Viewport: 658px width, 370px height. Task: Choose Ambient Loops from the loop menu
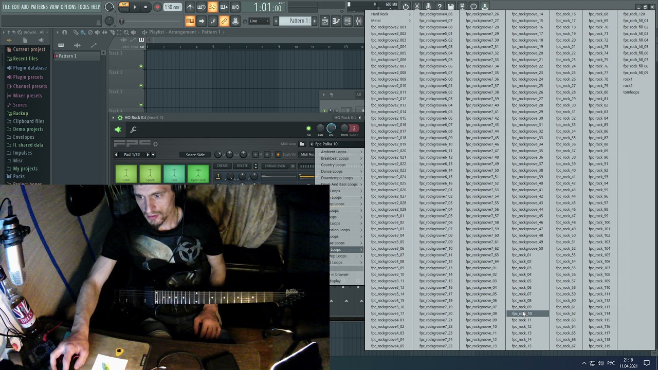[334, 152]
